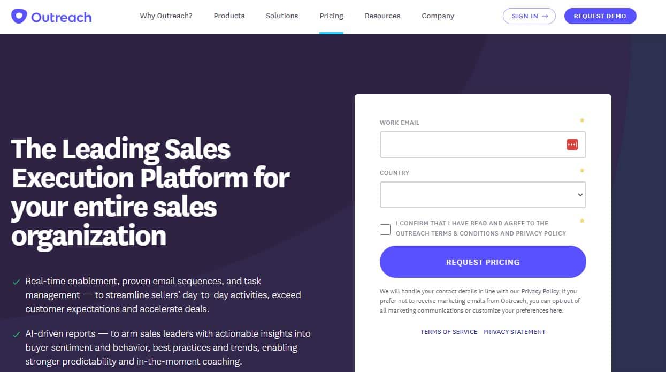Viewport: 666px width, 372px height.
Task: Click the "here" preferences link
Action: [x=556, y=311]
